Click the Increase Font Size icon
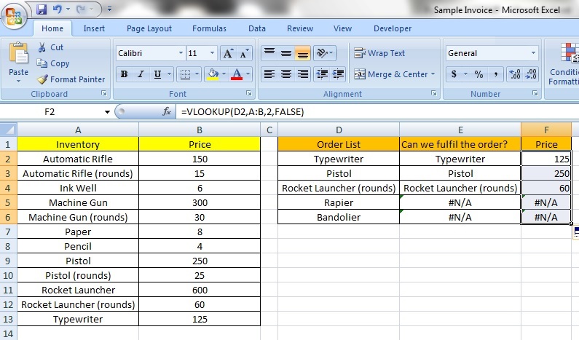 [x=228, y=54]
